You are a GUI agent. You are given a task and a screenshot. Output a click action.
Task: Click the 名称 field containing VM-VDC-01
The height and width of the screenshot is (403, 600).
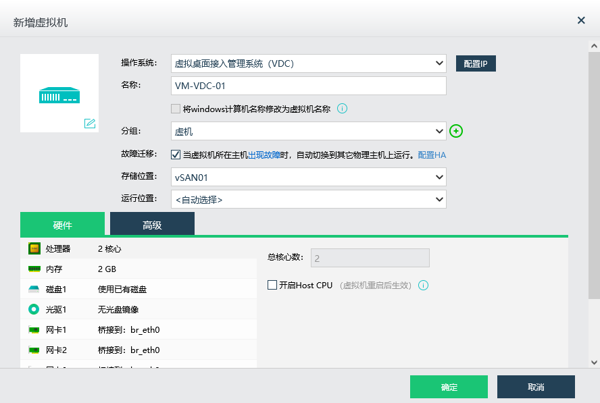tap(308, 86)
